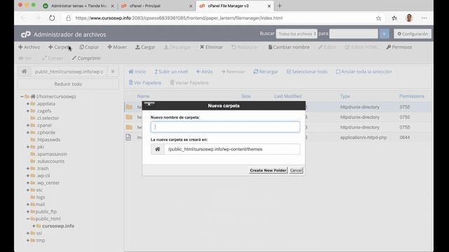Click the Comprimir toolbar button
Screen dimensions: 449x252
pyautogui.click(x=86, y=58)
